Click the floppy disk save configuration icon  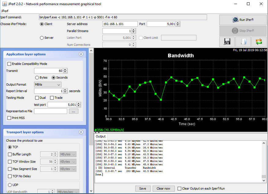pos(227,42)
